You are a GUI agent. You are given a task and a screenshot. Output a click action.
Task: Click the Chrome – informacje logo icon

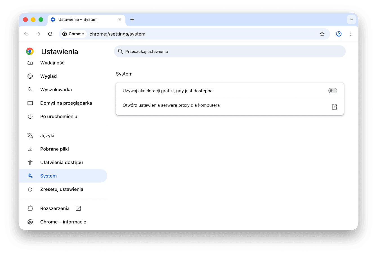click(x=30, y=222)
